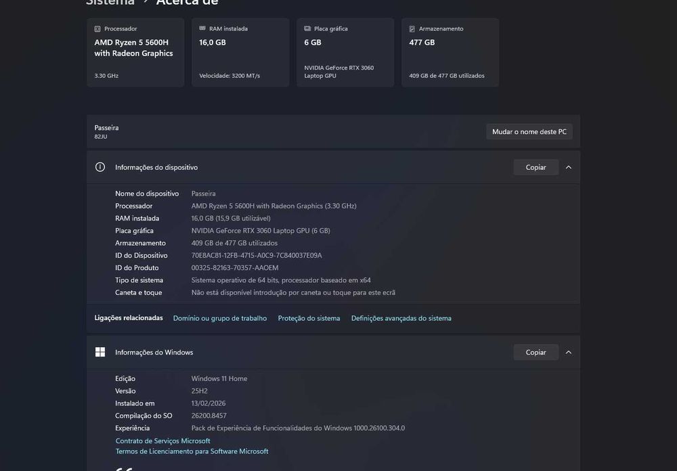
Task: Click the Nome do dispositivo value Passeira
Action: pos(203,194)
